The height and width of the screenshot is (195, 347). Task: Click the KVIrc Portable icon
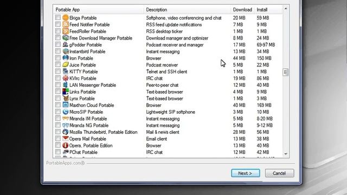coord(66,78)
